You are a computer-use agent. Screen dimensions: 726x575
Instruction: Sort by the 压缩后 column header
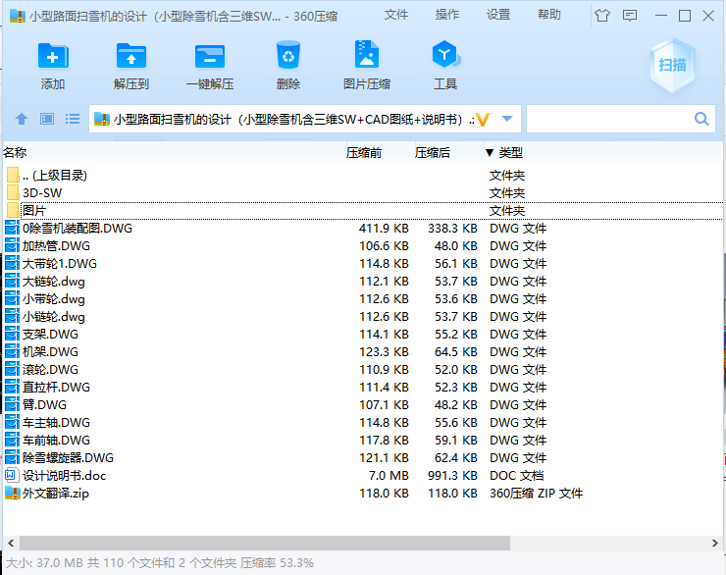pyautogui.click(x=432, y=152)
